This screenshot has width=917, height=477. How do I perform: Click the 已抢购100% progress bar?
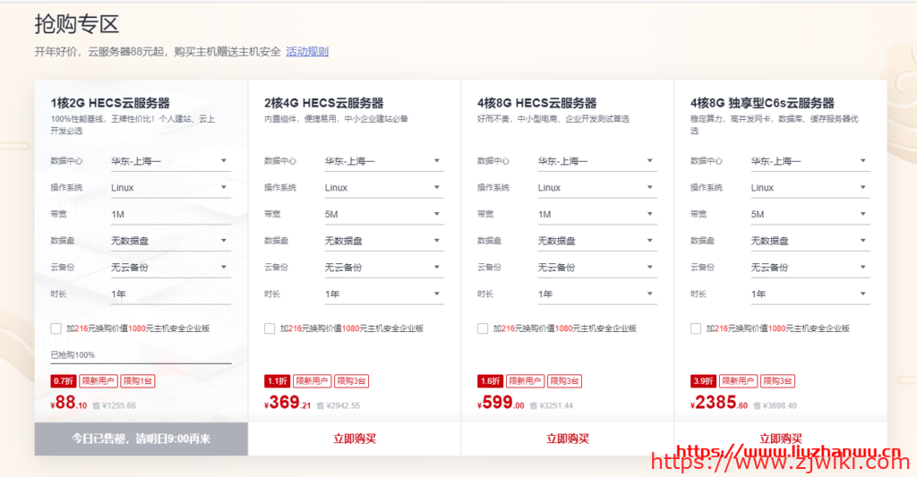(x=141, y=363)
